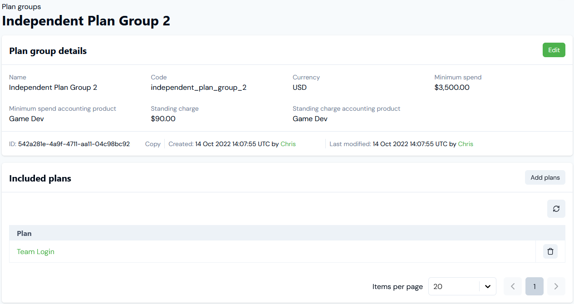574x304 pixels.
Task: Select page 1 in the pagination
Action: [534, 286]
